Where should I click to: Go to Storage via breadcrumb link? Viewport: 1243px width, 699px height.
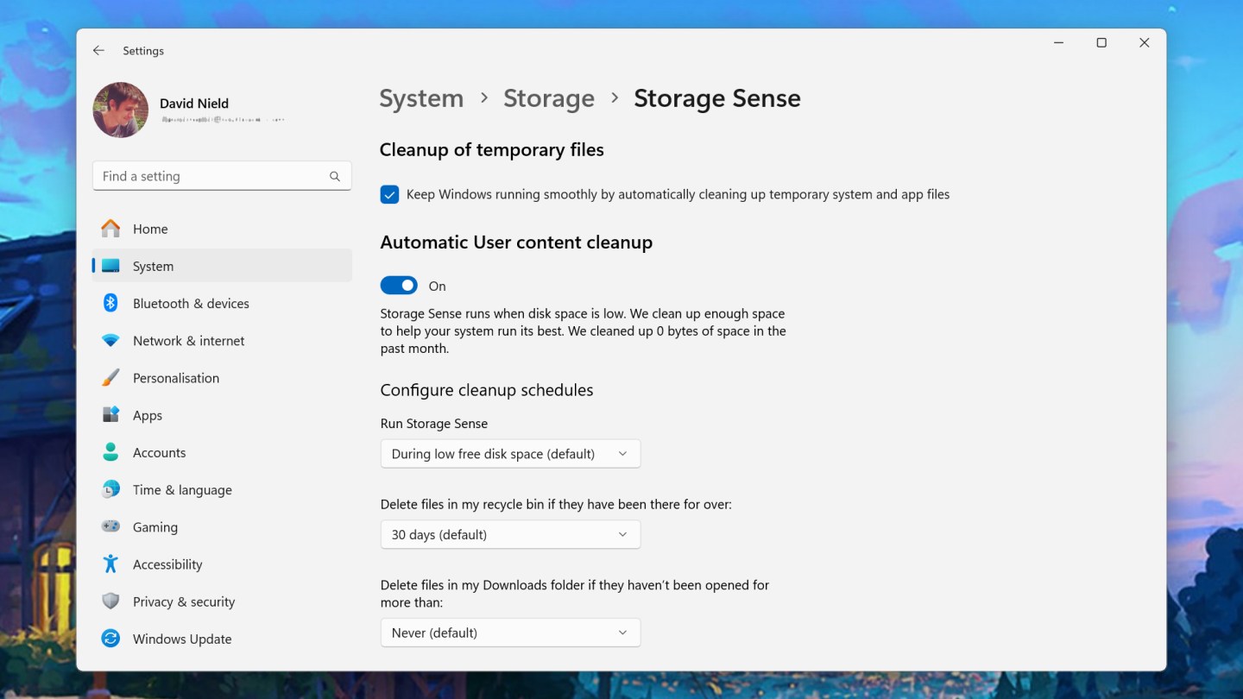[549, 98]
